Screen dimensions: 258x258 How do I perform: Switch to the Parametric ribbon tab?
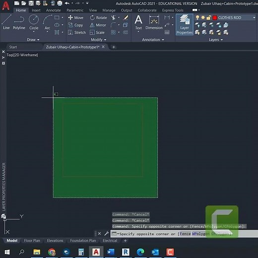[x=75, y=10]
